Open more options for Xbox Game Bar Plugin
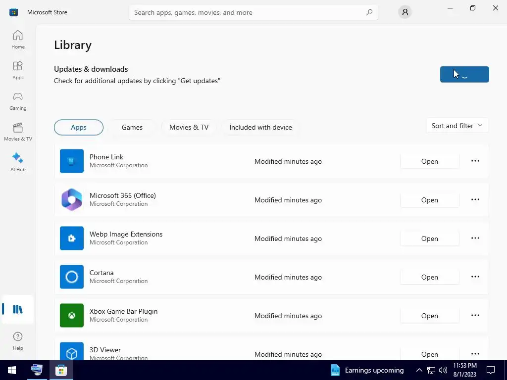This screenshot has width=507, height=380. click(x=475, y=315)
